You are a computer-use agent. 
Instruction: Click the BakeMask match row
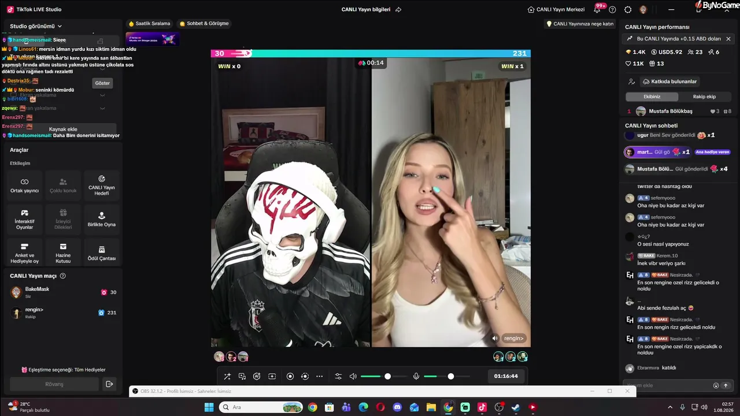coord(63,292)
